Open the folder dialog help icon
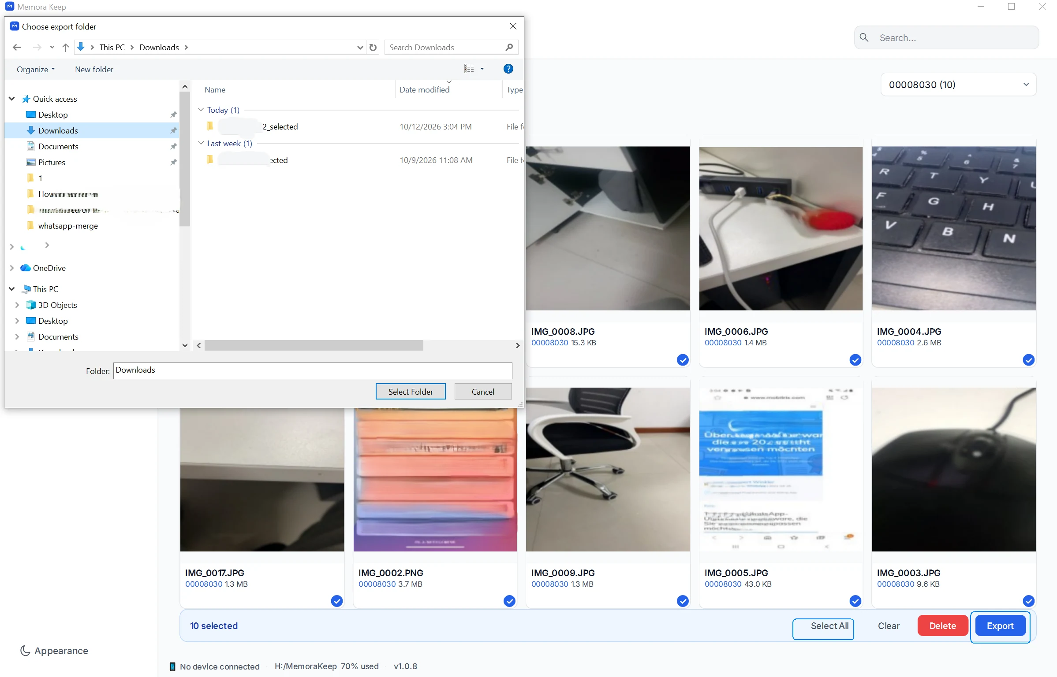The height and width of the screenshot is (677, 1057). [508, 69]
